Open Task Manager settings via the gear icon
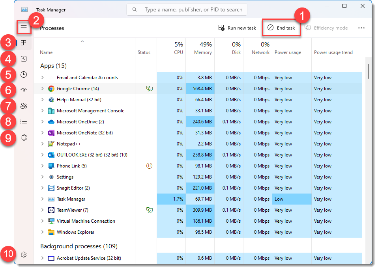This screenshot has width=378, height=270. coord(24,255)
